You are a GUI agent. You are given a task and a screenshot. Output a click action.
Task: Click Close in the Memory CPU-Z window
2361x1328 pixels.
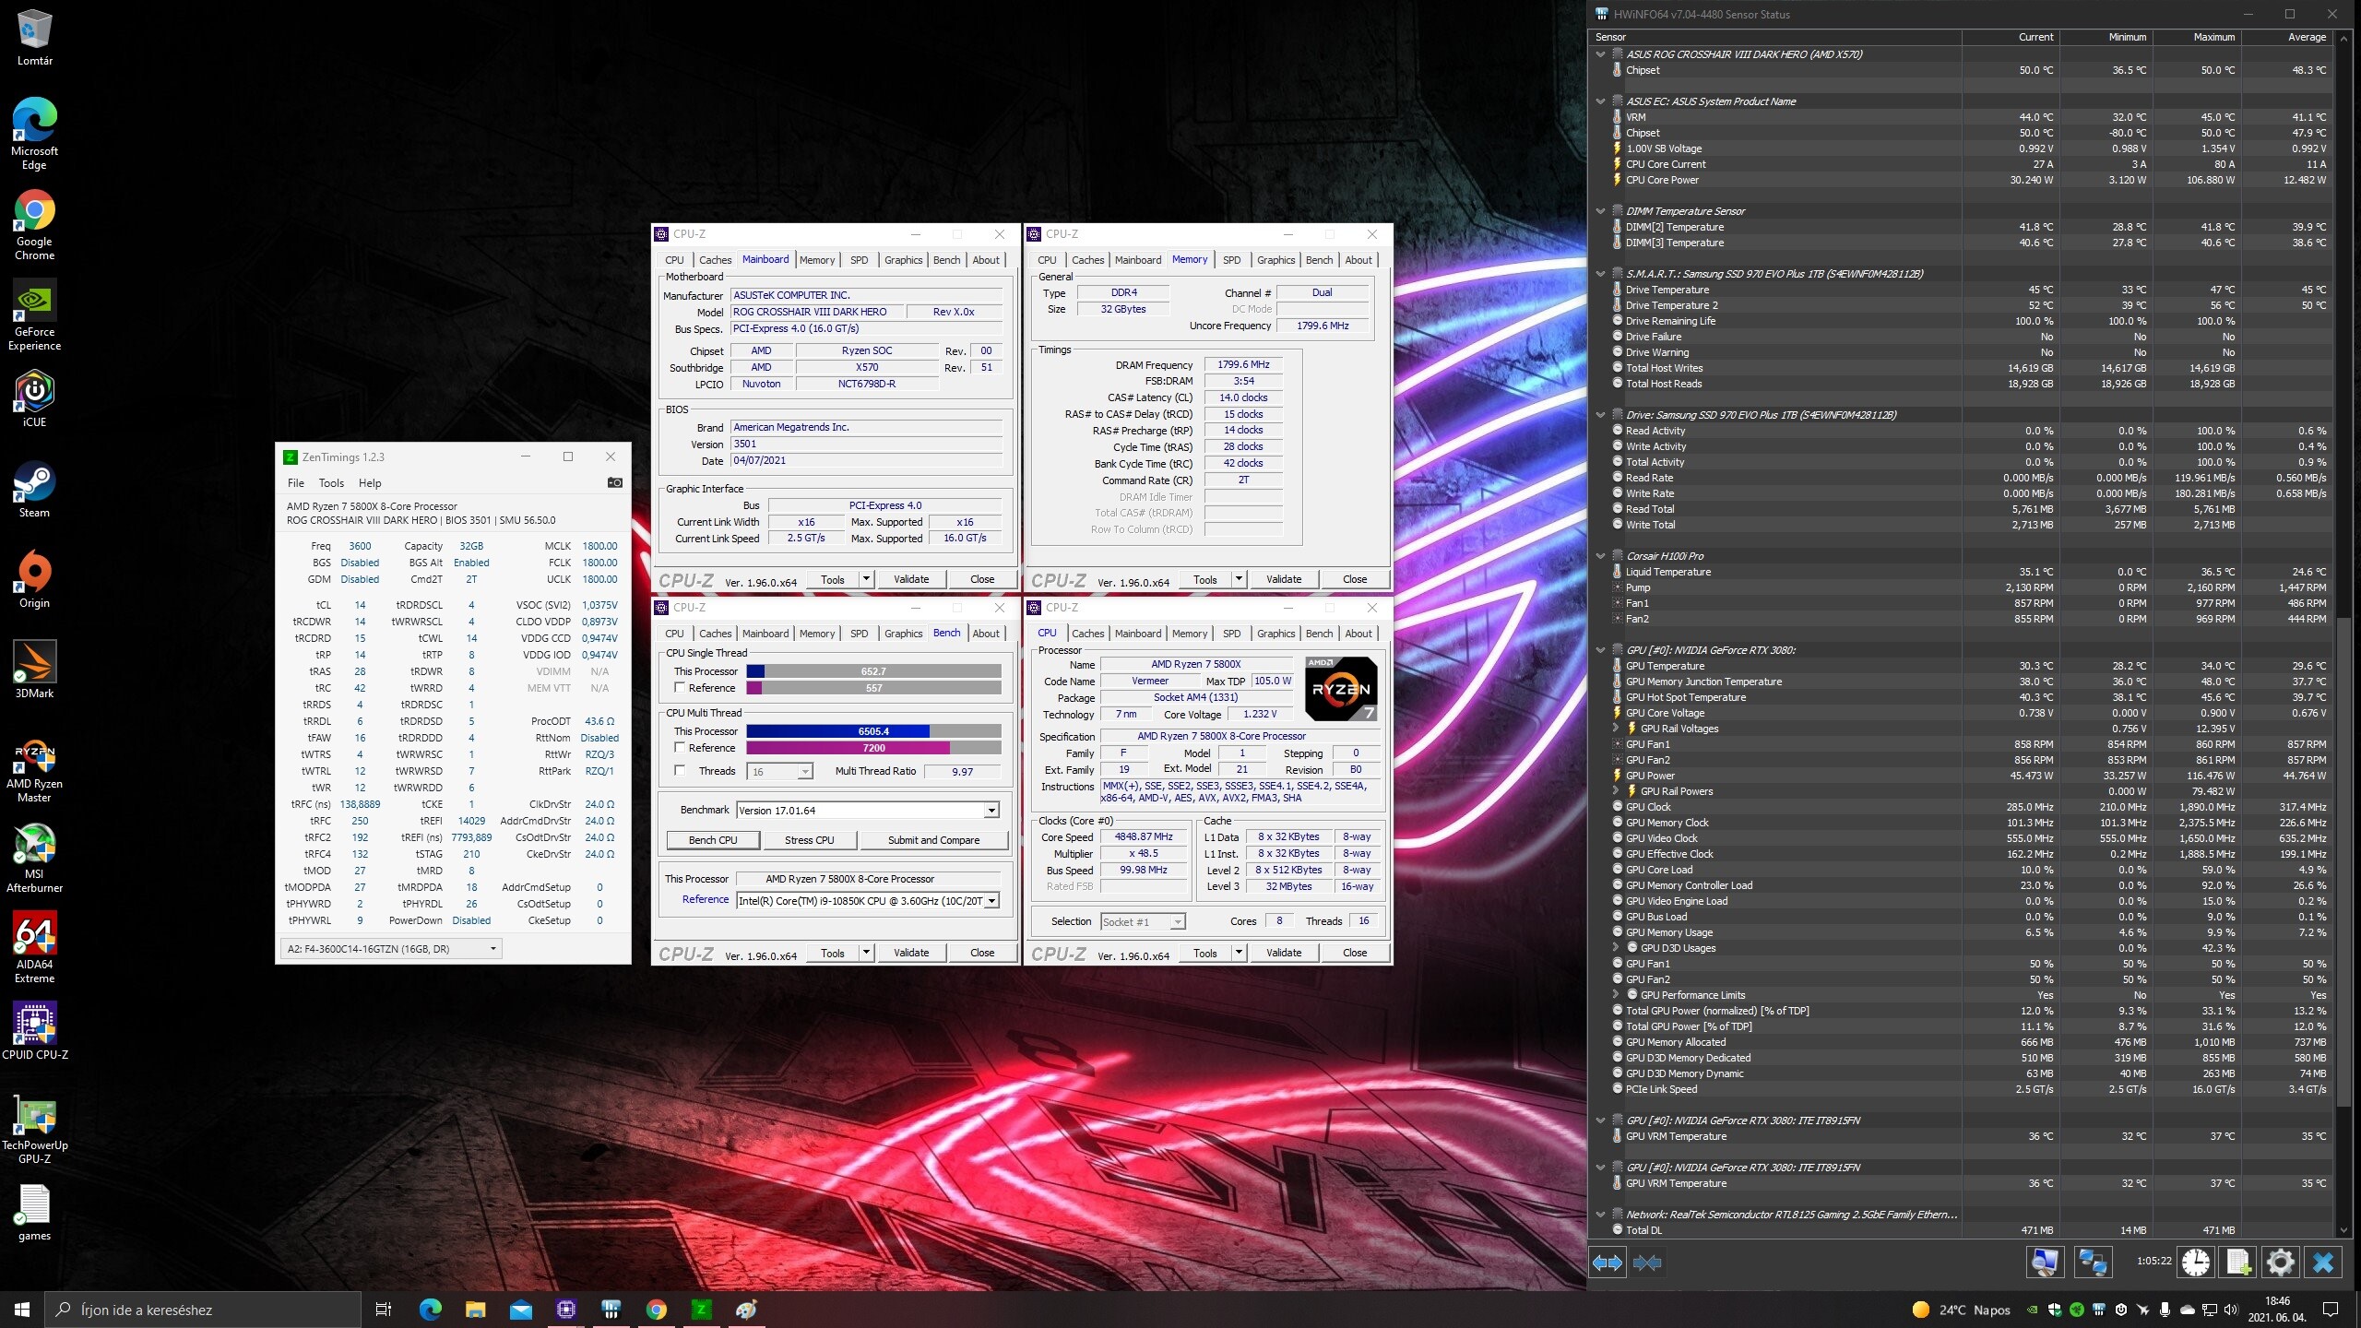pos(1355,579)
